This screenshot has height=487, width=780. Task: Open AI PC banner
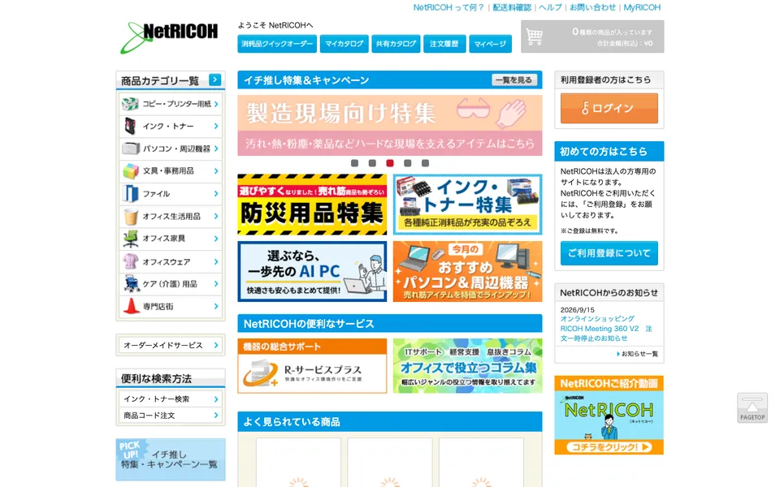coord(312,271)
